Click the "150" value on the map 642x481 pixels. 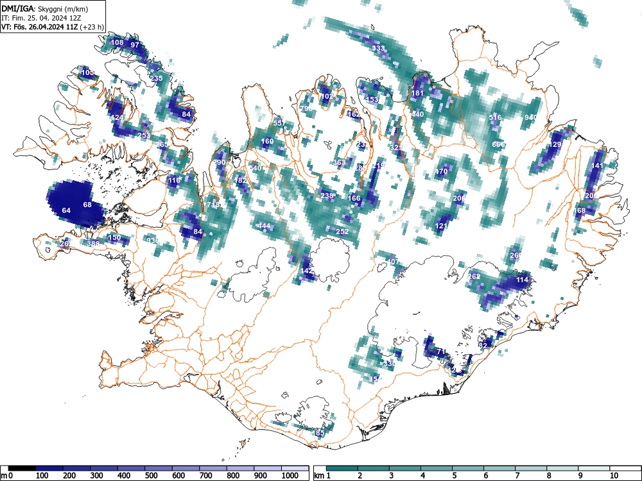(115, 238)
